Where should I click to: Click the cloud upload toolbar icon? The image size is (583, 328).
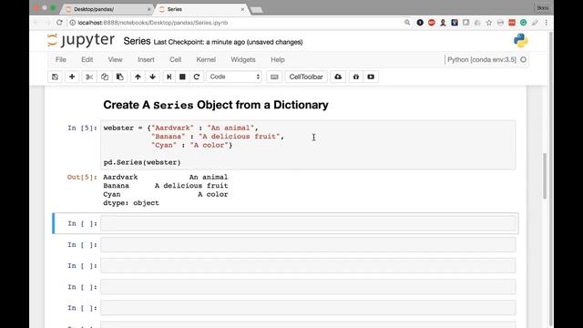(338, 77)
